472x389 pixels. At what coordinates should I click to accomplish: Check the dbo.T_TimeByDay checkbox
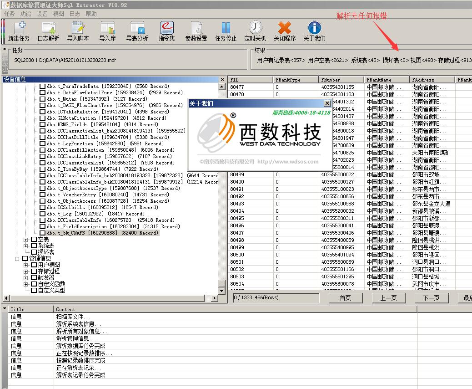point(42,169)
